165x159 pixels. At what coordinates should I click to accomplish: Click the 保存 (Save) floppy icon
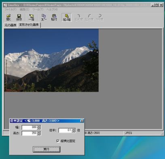(x=19, y=17)
